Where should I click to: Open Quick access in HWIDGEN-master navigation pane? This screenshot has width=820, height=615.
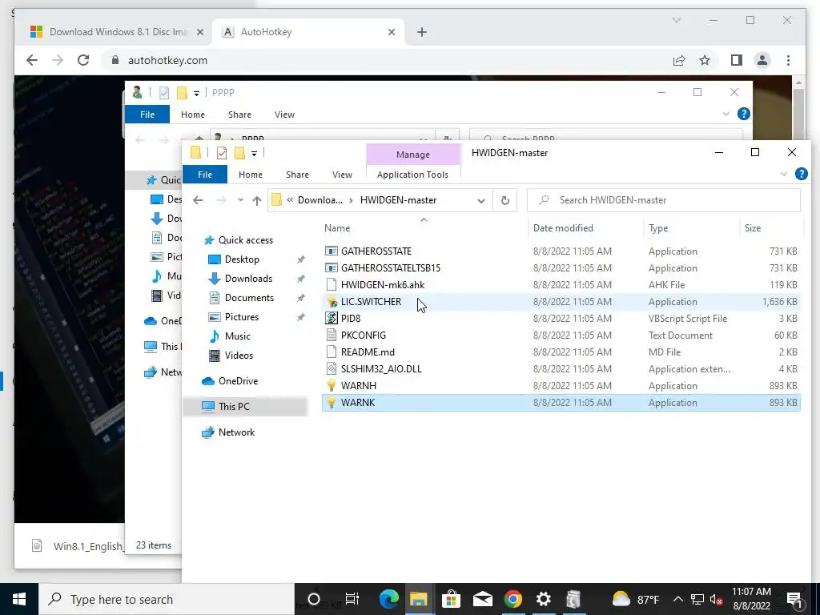245,240
